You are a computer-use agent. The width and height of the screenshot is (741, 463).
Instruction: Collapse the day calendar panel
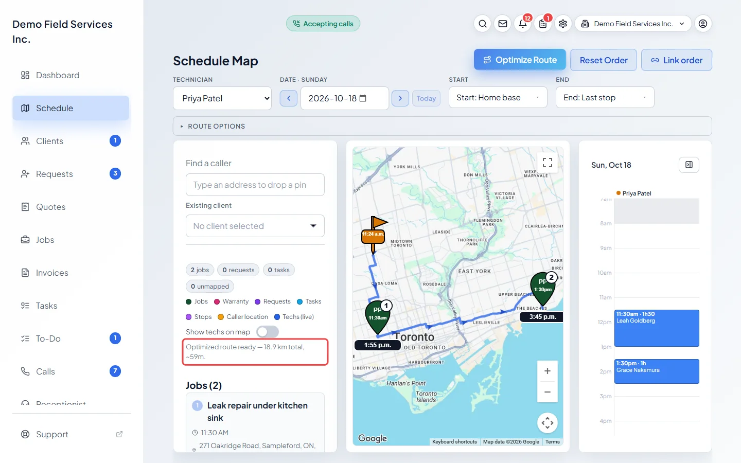689,165
